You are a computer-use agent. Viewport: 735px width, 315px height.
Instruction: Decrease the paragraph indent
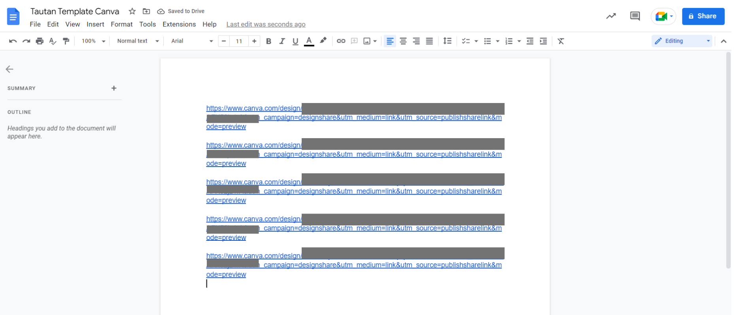tap(530, 41)
